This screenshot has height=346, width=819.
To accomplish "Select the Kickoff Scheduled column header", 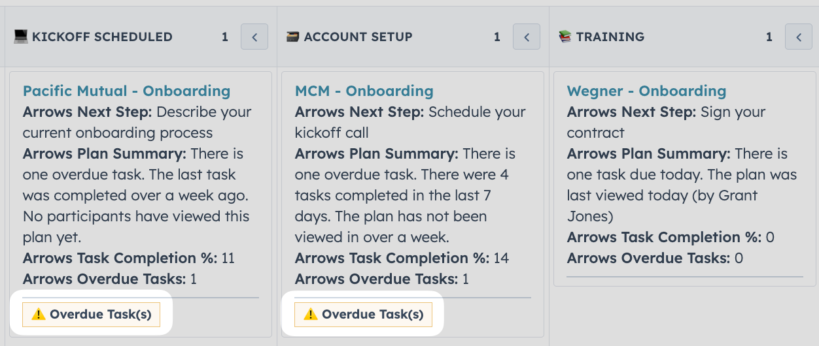I will click(x=102, y=37).
